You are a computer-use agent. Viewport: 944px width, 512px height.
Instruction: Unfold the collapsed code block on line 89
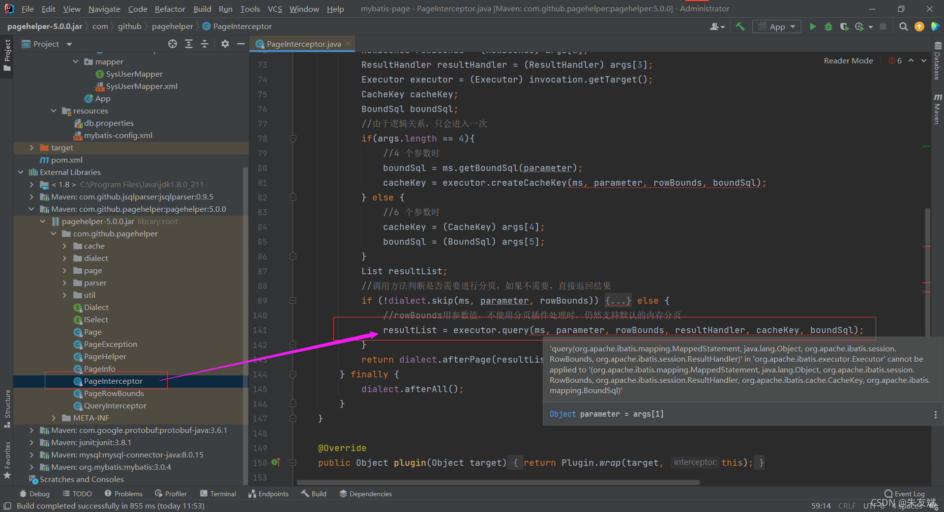coord(618,300)
